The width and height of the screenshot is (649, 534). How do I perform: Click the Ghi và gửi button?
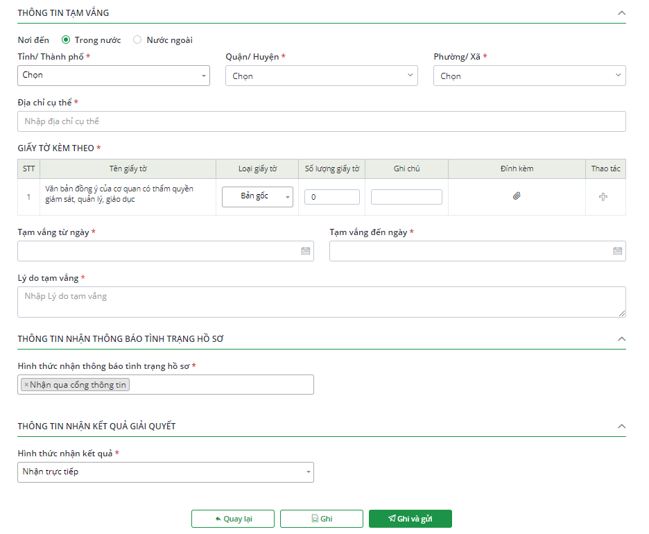click(x=410, y=519)
